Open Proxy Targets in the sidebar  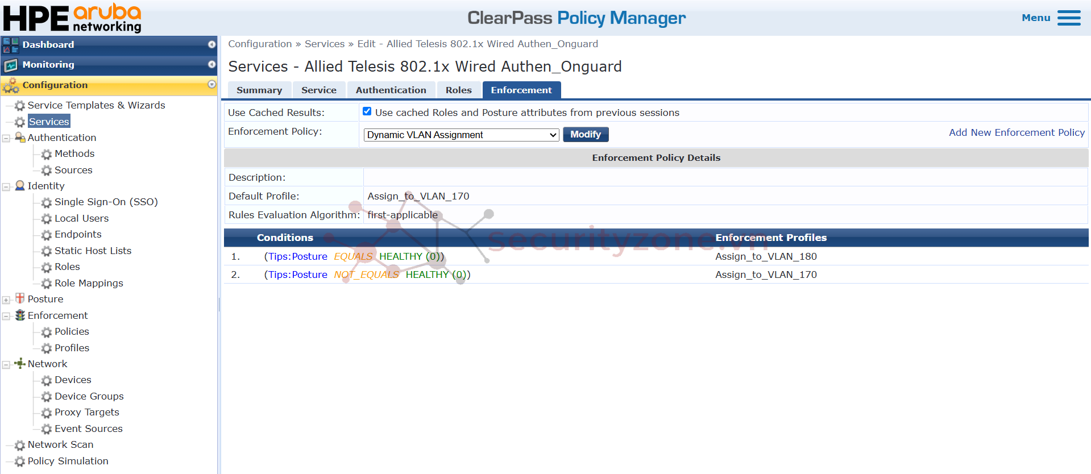pos(87,412)
